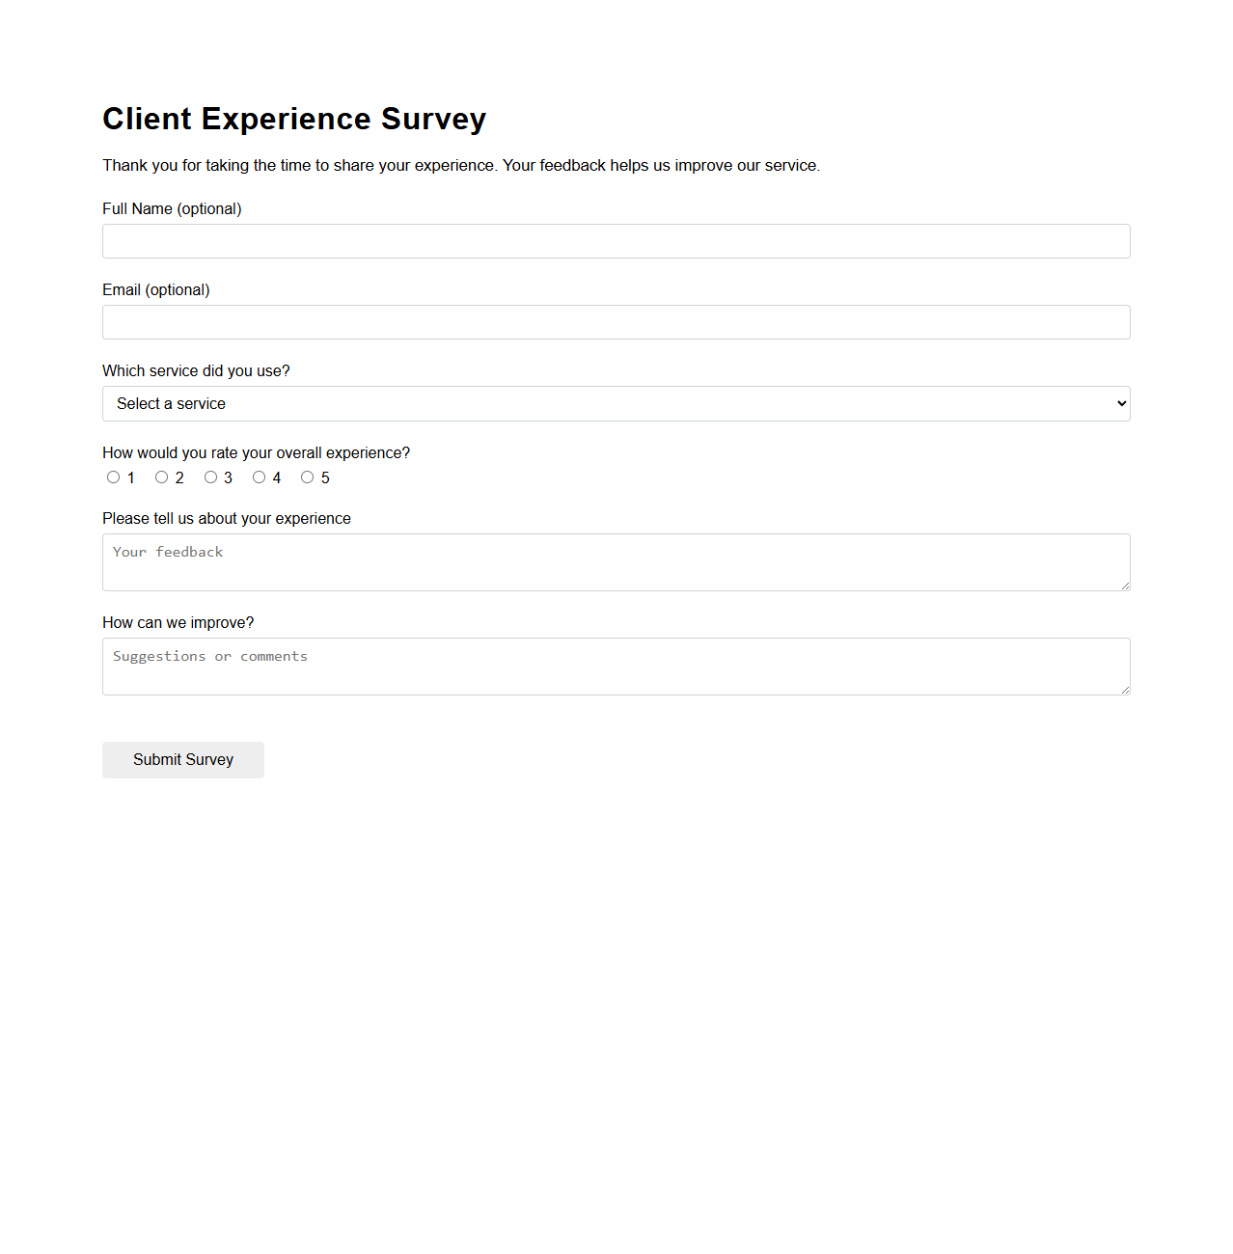Select rating 1 for overall experience
Image resolution: width=1233 pixels, height=1254 pixels.
pos(113,477)
